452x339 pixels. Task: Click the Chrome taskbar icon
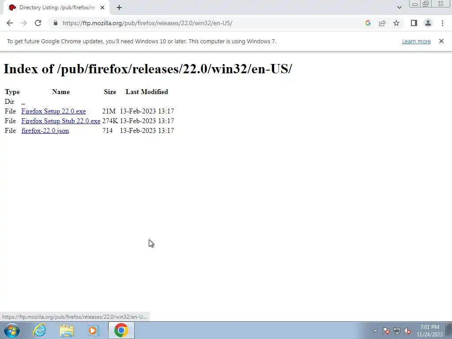click(x=121, y=330)
